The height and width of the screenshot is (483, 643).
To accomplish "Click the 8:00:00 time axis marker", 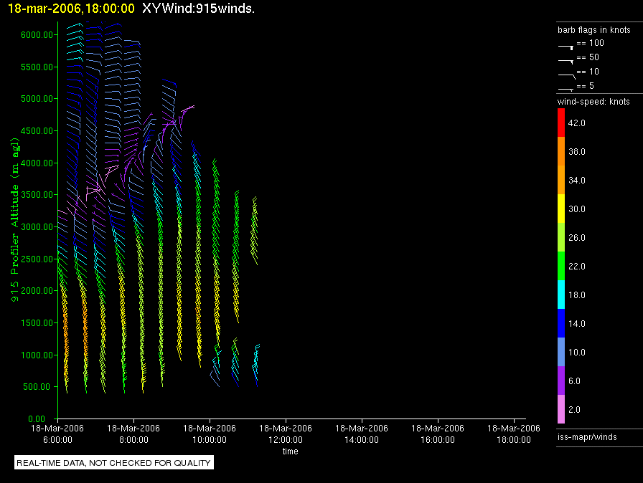I will pos(133,440).
